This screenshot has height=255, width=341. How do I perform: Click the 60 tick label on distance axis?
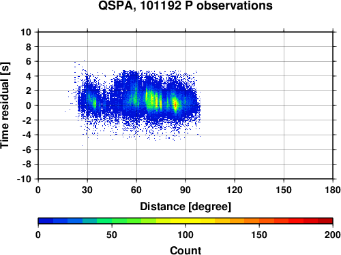tap(136, 190)
